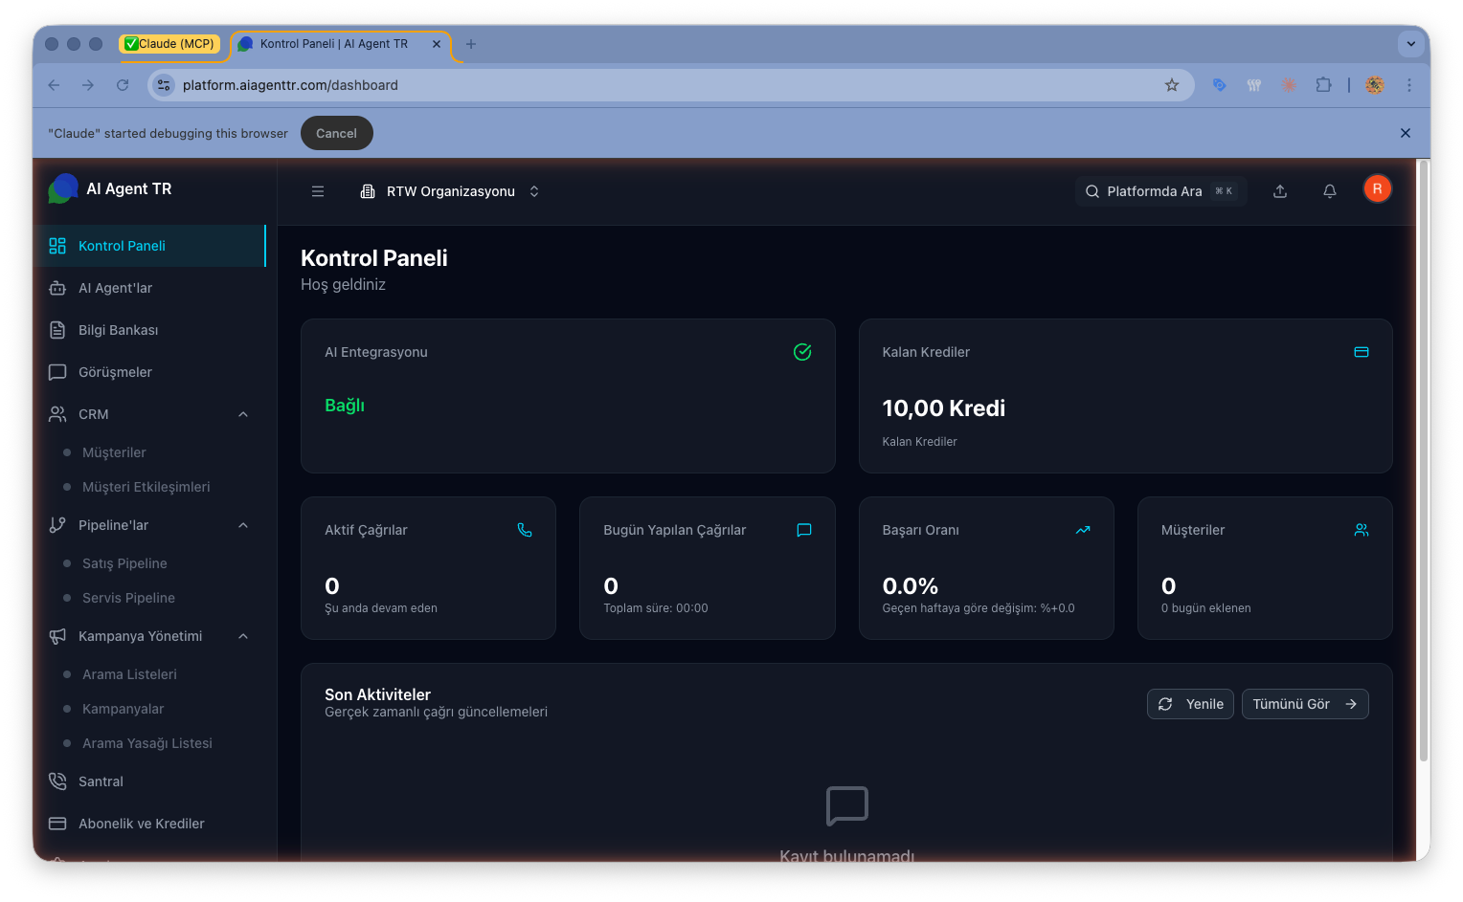
Task: Click the orange R avatar badge
Action: pyautogui.click(x=1377, y=188)
